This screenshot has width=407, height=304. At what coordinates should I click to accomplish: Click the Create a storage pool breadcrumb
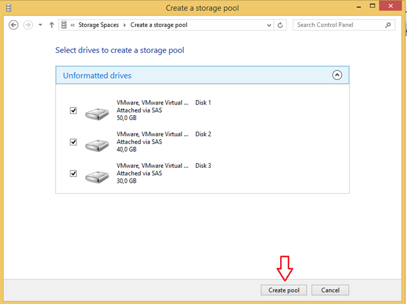pyautogui.click(x=158, y=25)
